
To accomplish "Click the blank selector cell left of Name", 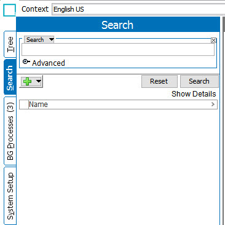I will pos(24,105).
